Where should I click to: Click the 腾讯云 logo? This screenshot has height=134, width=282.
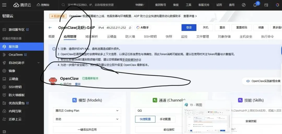coord(22,5)
